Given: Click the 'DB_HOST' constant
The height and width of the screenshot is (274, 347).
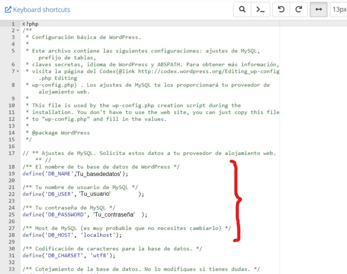Looking at the screenshot, I should point(59,235).
